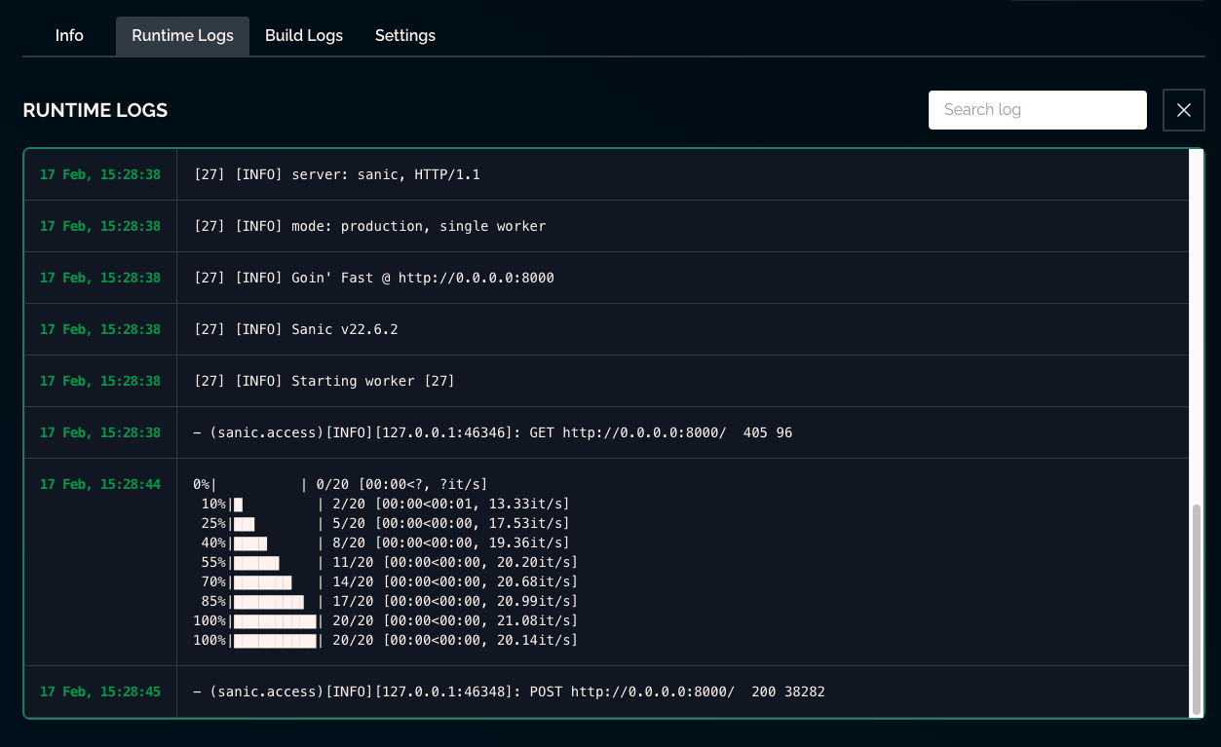
Task: Click the scrollbar track above the thumb
Action: click(x=1197, y=321)
